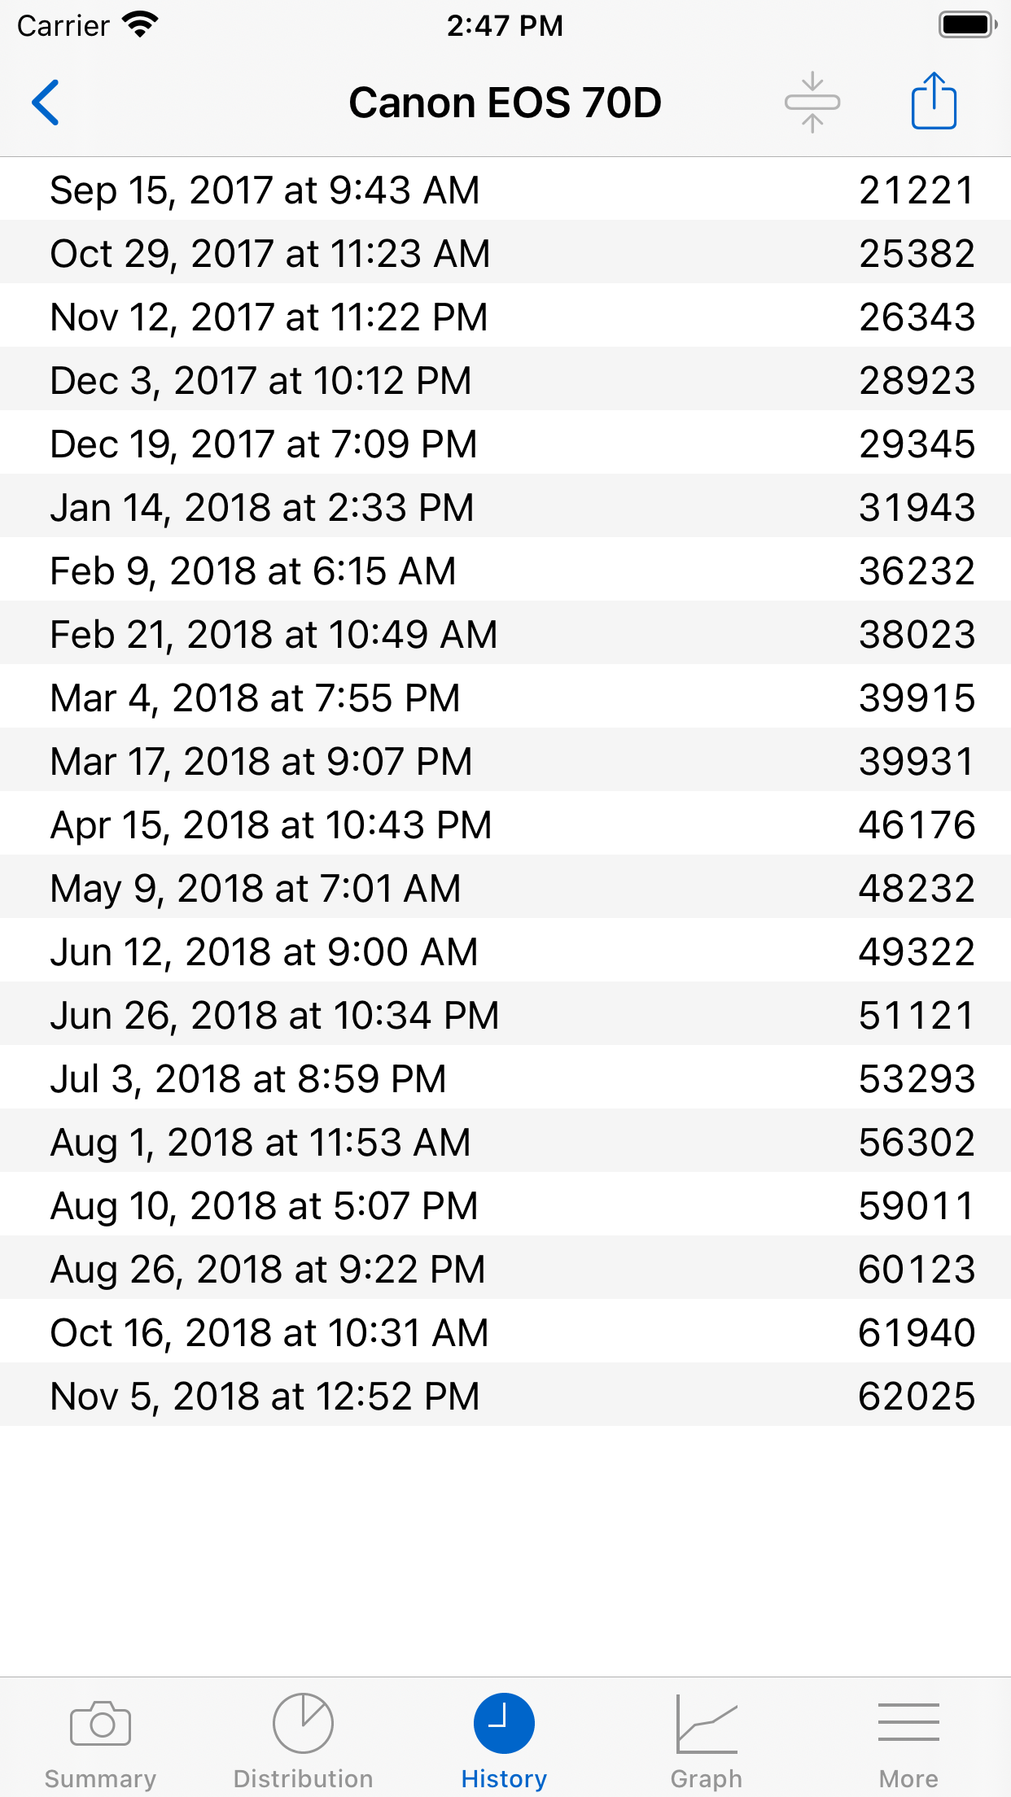1011x1797 pixels.
Task: Open the share sheet icon
Action: (934, 101)
